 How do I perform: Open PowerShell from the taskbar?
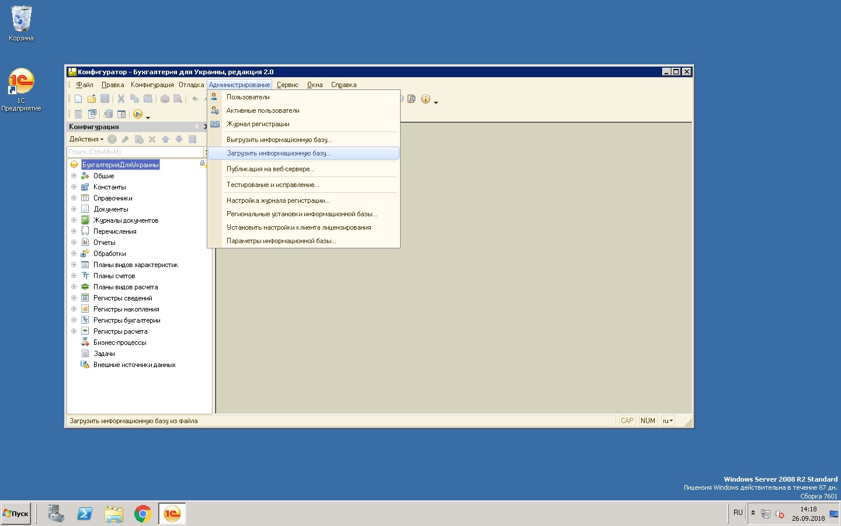click(x=85, y=514)
